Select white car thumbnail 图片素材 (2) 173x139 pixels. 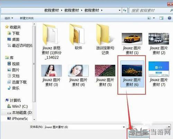click(x=159, y=39)
